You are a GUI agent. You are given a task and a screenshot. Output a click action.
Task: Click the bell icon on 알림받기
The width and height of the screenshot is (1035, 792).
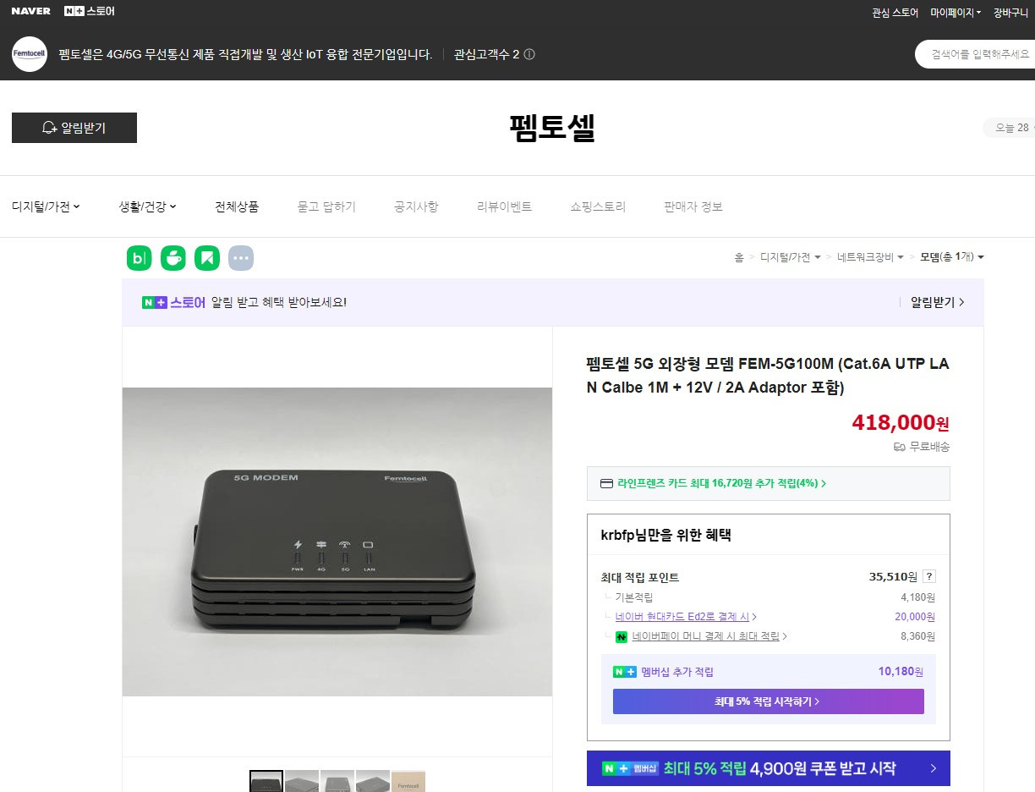click(x=48, y=127)
